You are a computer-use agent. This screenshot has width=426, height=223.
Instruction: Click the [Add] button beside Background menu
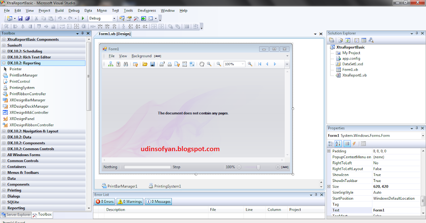158,56
